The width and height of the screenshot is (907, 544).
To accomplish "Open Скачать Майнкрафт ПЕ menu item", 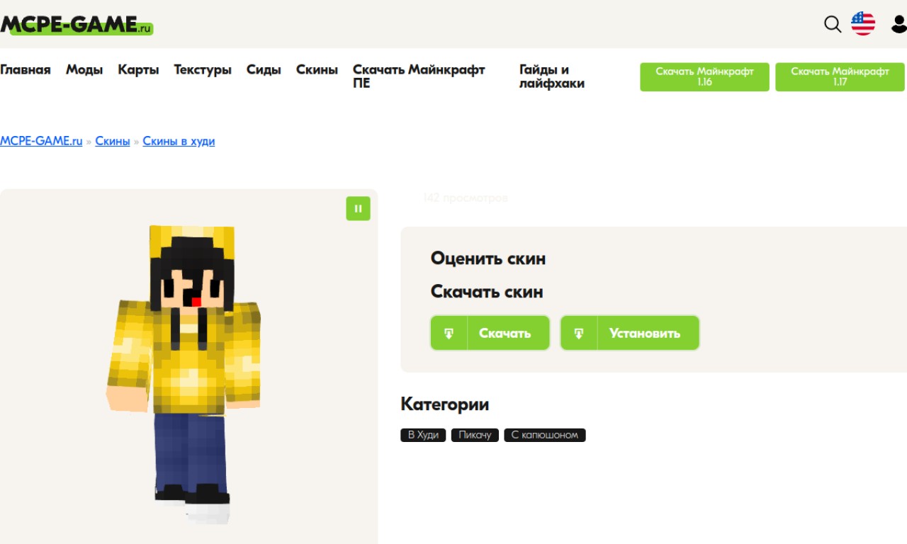I will coord(419,76).
